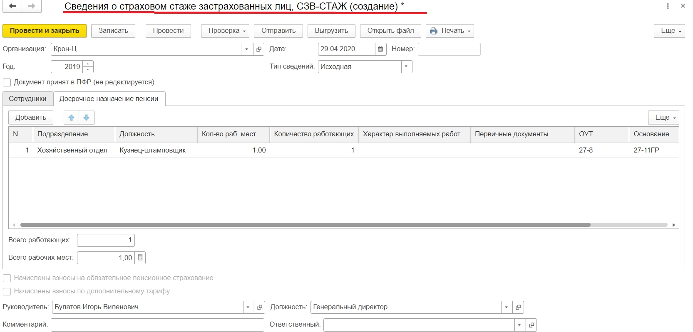Send the report with Отправить

(278, 31)
